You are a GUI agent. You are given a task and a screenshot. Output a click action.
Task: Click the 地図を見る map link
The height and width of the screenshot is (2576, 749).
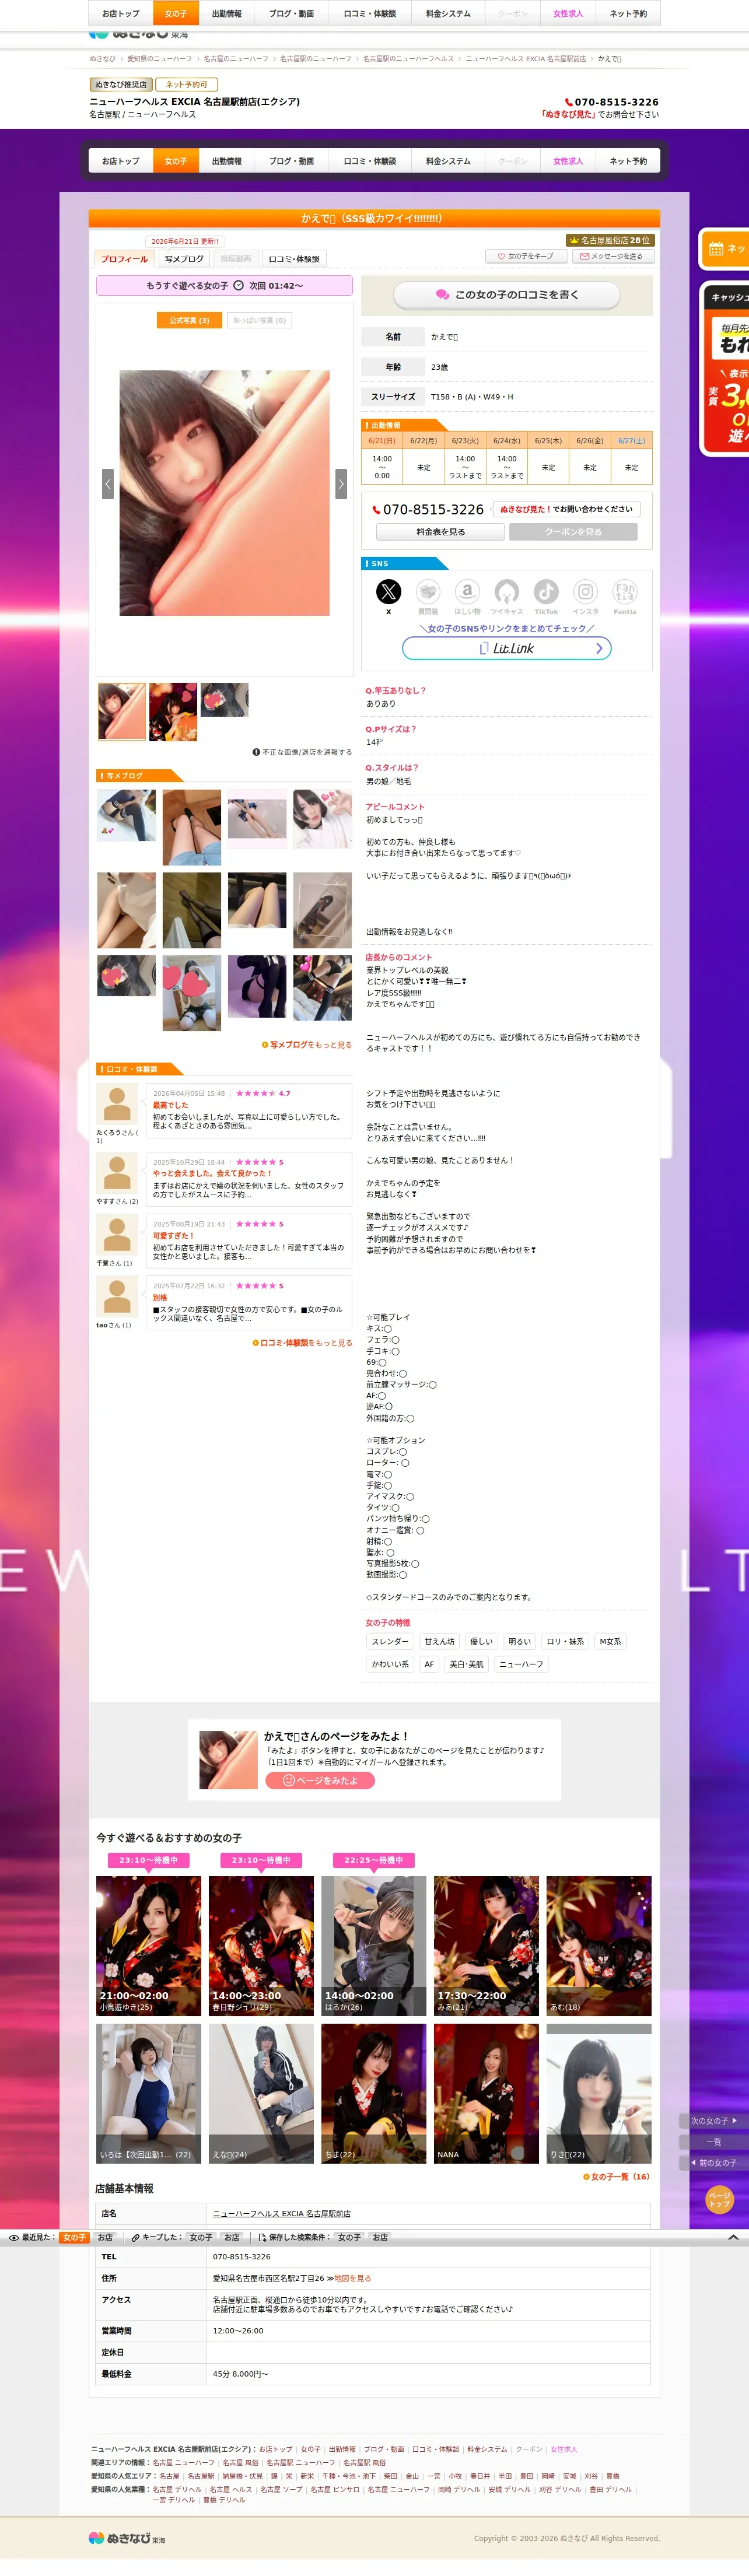click(352, 2278)
